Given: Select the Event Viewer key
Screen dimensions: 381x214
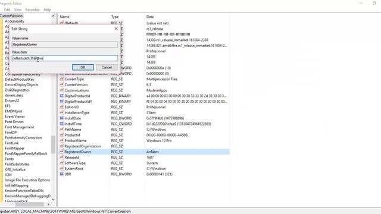Looking at the screenshot, I should pos(15,117).
